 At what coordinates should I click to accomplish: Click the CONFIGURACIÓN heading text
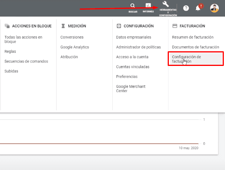tap(139, 26)
